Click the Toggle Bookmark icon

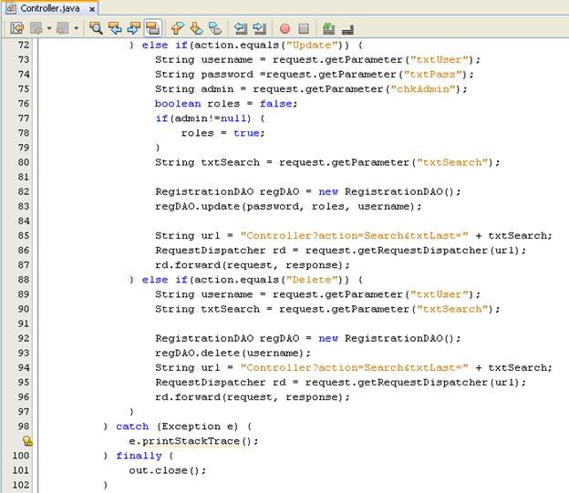(x=215, y=28)
